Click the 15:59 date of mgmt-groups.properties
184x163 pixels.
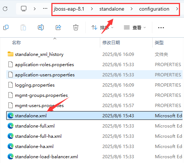118,95
